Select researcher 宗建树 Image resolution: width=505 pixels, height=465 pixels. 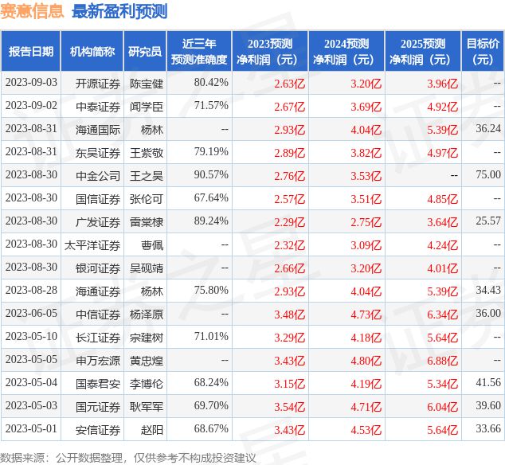(x=147, y=338)
